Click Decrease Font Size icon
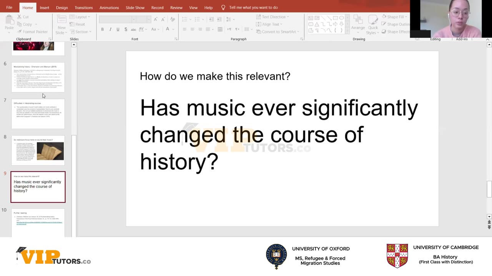 (164, 19)
